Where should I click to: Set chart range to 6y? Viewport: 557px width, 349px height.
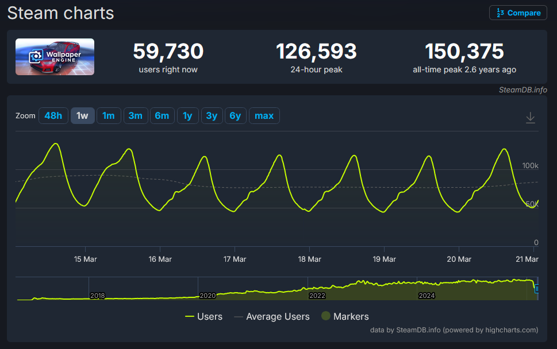tap(236, 115)
